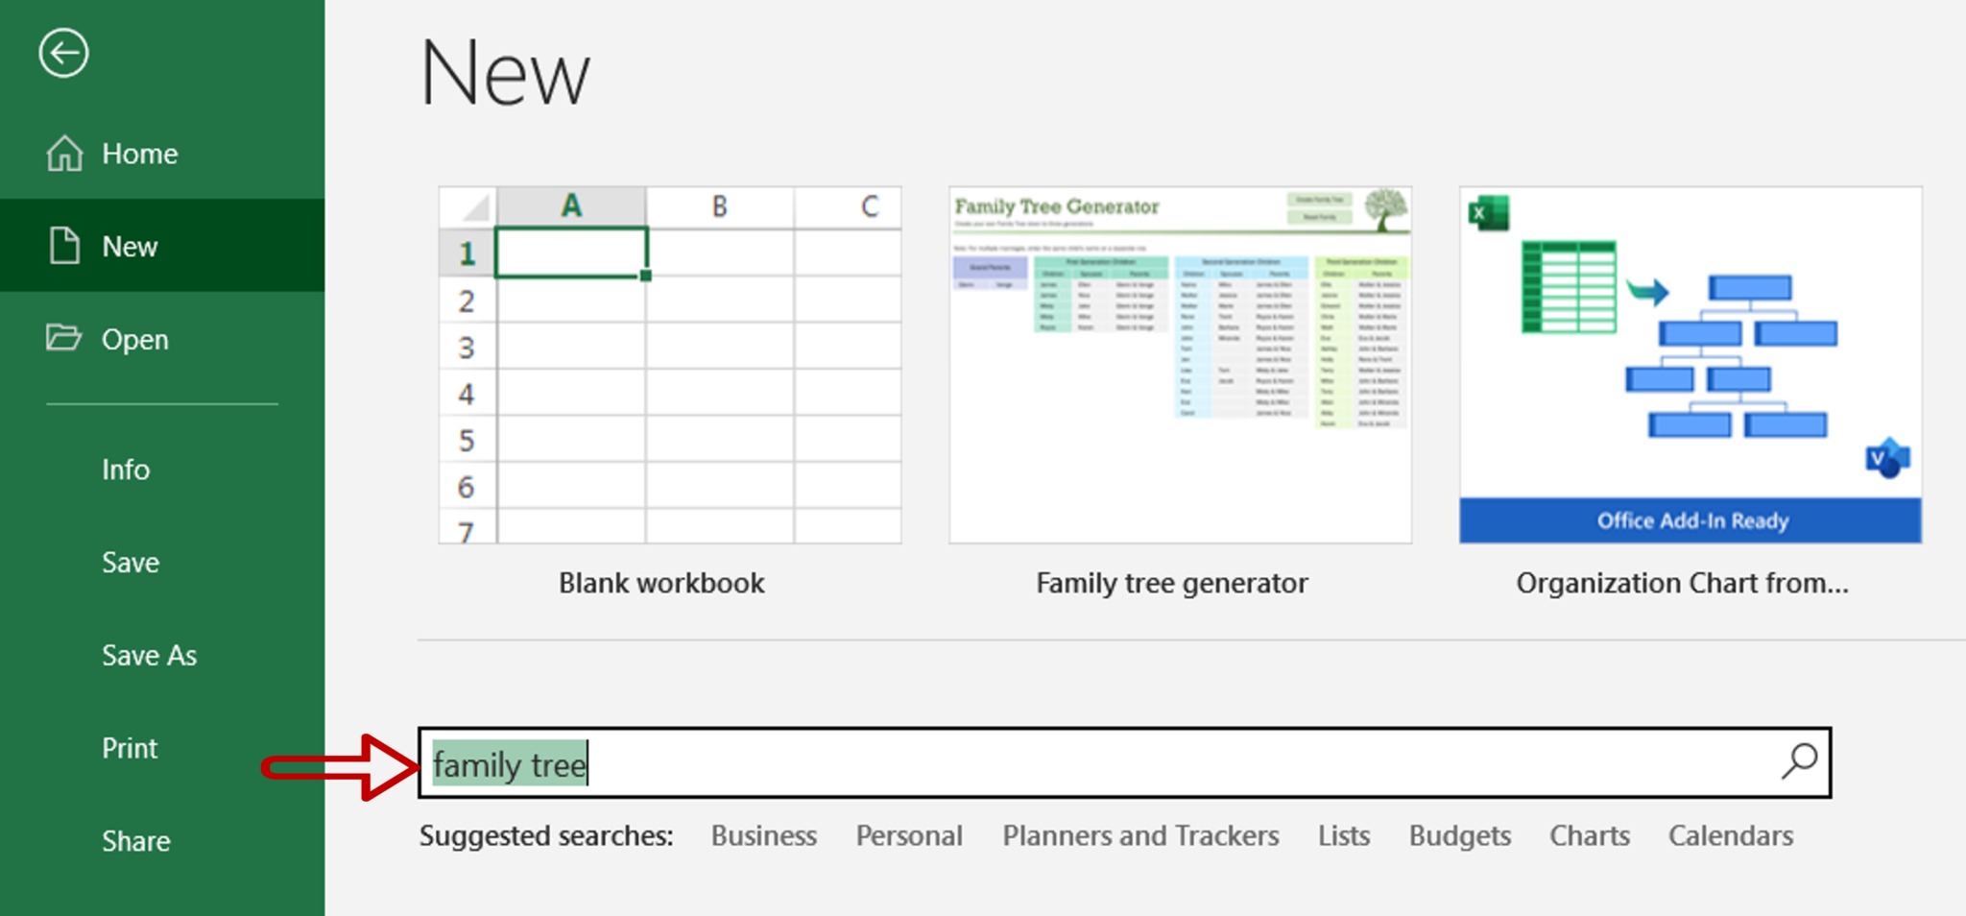Image resolution: width=1966 pixels, height=916 pixels.
Task: Click the Open folder icon
Action: point(65,338)
